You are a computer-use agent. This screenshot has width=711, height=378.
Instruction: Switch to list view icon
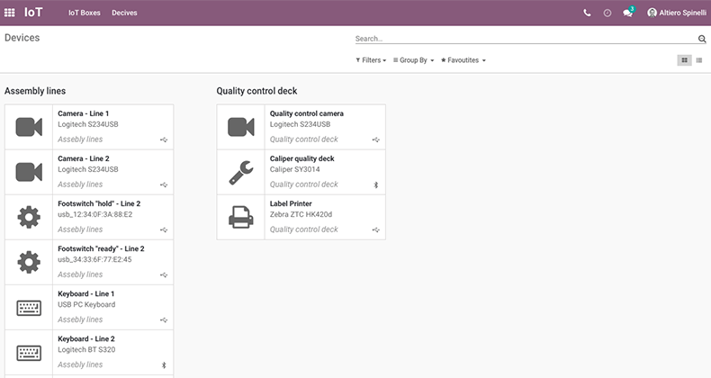(699, 60)
